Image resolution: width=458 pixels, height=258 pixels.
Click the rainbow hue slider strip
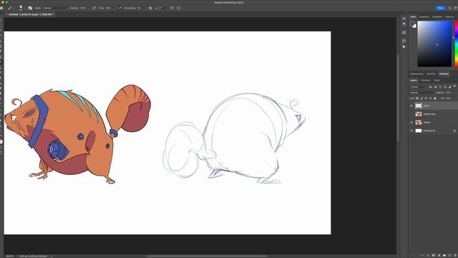click(457, 44)
